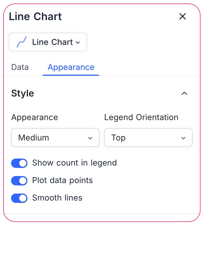
Task: Open the Legend Orientation dropdown
Action: point(148,138)
